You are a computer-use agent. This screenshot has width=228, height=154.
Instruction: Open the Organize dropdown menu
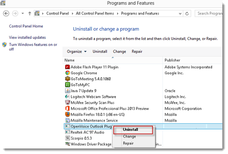click(77, 51)
